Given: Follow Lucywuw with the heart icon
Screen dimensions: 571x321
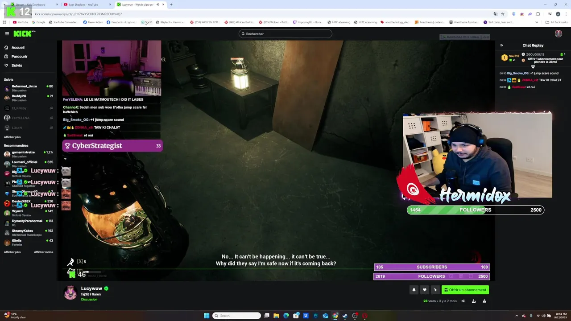Looking at the screenshot, I should tap(424, 290).
